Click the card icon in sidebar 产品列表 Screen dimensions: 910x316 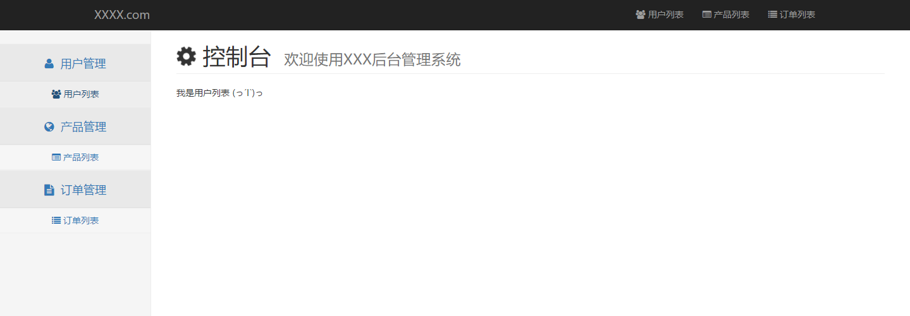[x=56, y=157]
